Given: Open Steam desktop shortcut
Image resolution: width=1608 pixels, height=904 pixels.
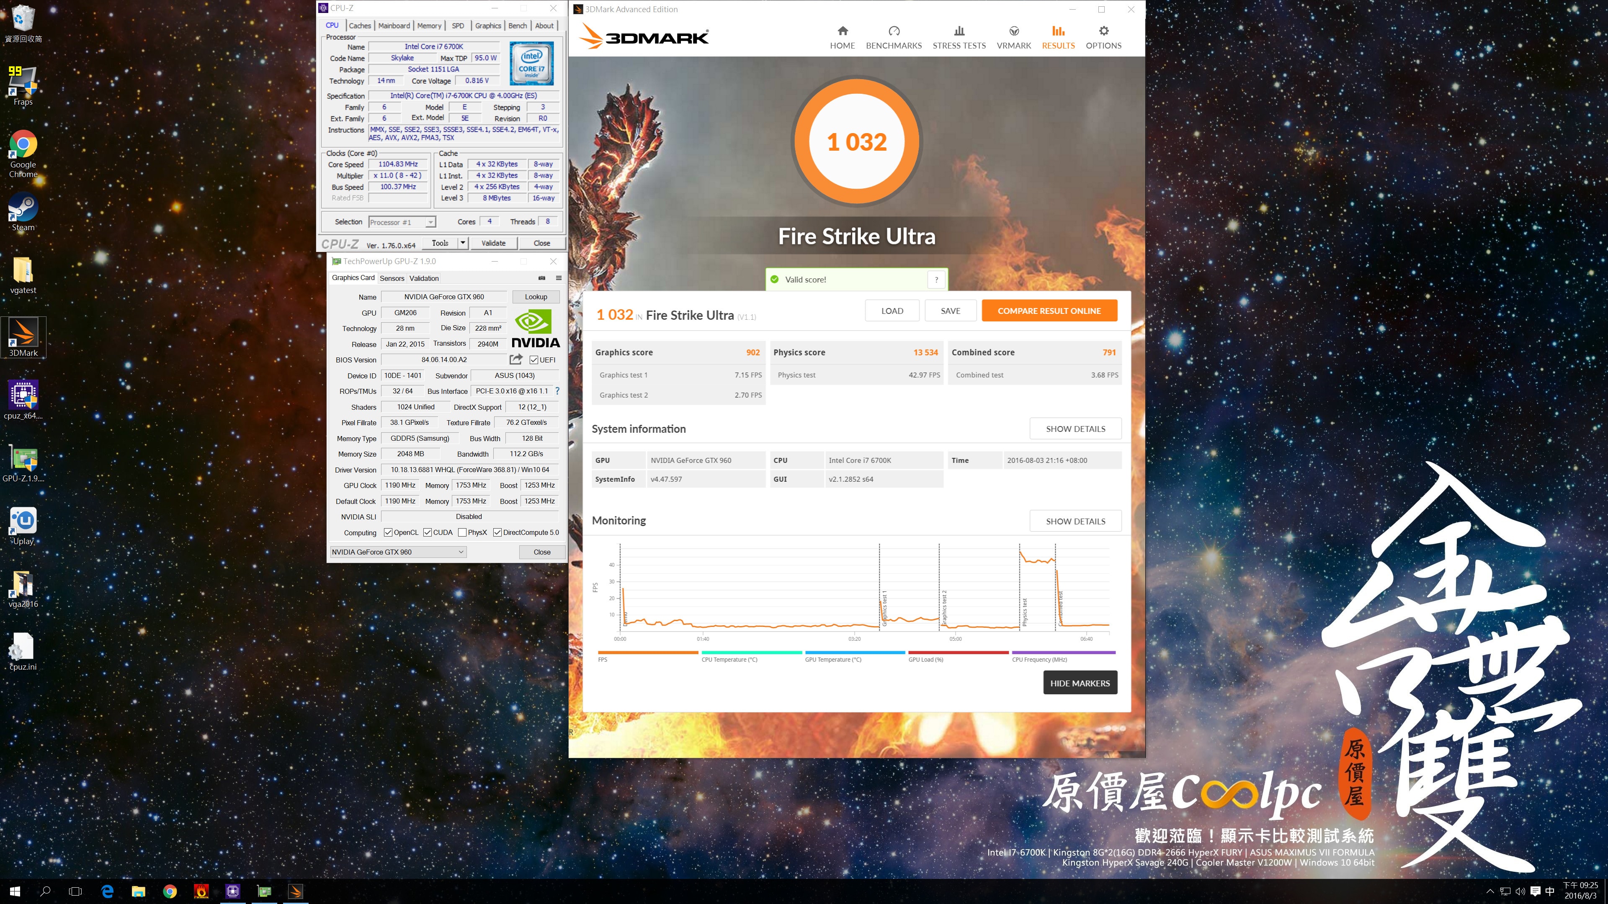Looking at the screenshot, I should [x=23, y=212].
